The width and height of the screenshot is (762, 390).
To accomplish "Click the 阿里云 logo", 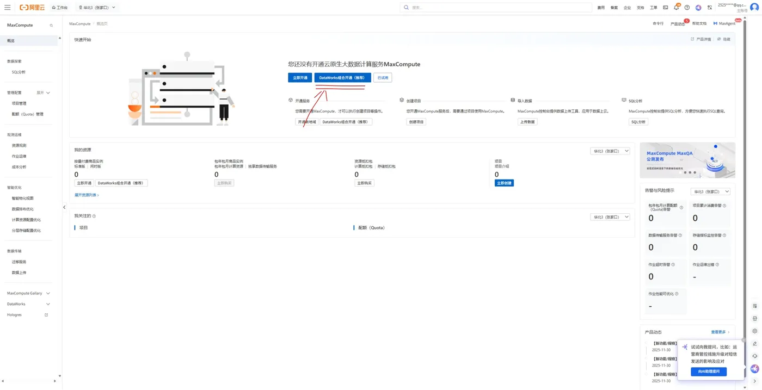I will (x=32, y=8).
